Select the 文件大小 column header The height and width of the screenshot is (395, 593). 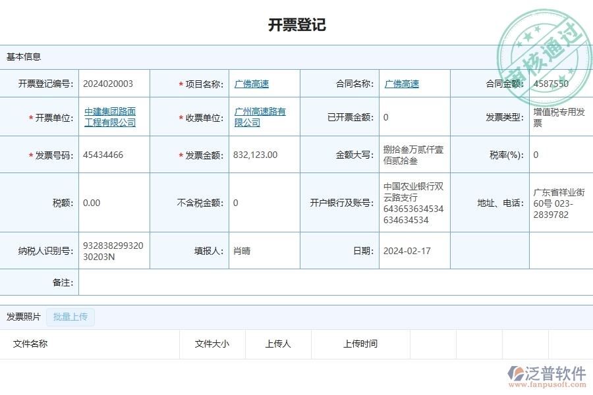(x=212, y=344)
